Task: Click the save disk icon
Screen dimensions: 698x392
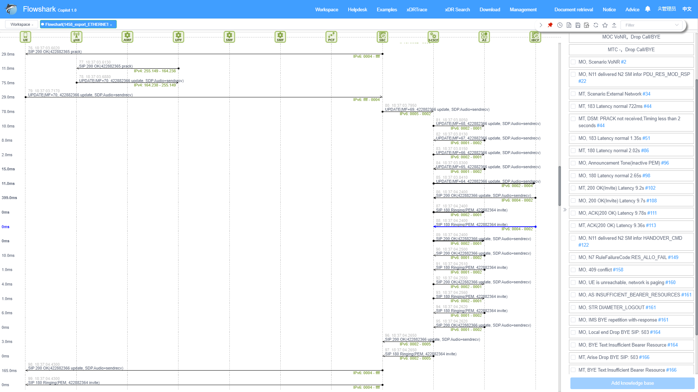Action: point(578,25)
